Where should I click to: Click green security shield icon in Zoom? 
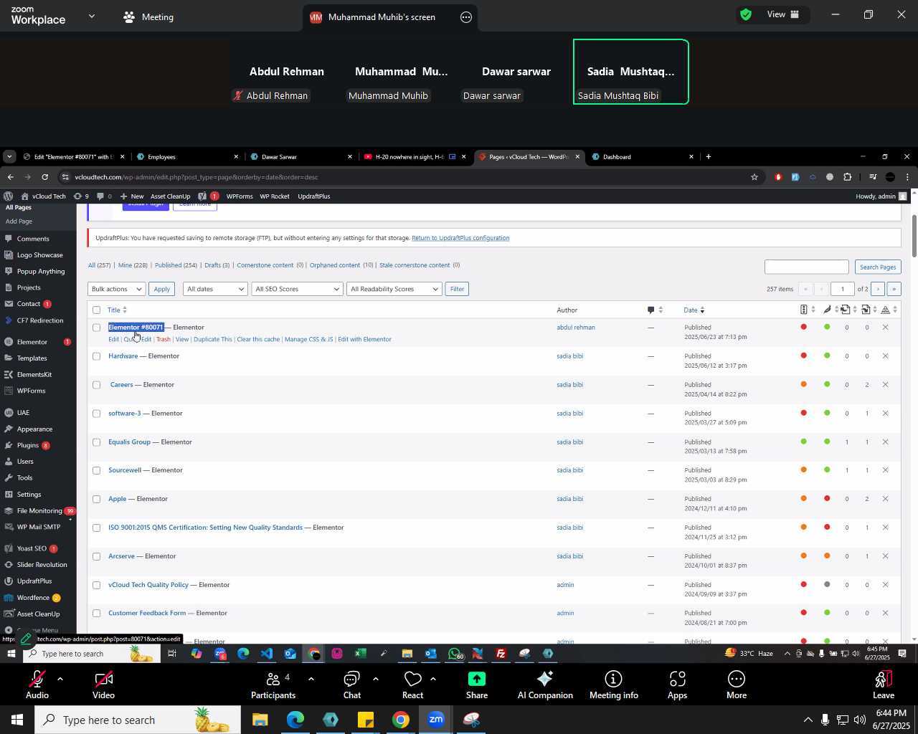pos(746,14)
